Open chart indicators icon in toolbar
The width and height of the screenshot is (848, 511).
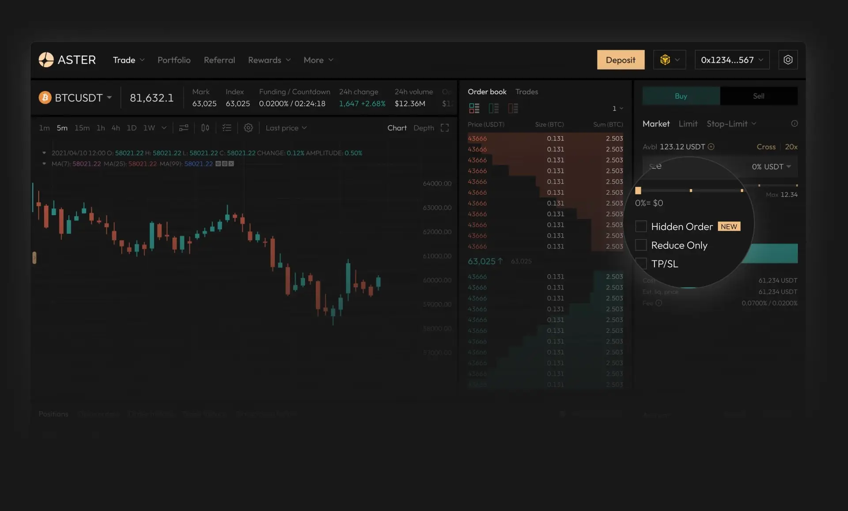[184, 128]
